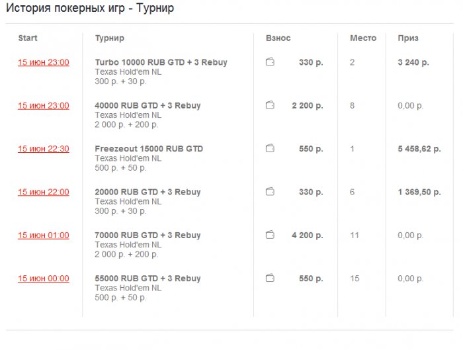Image resolution: width=463 pixels, height=350 pixels.
Task: Click wallet icon in Freezeout 15000 row
Action: 270,149
